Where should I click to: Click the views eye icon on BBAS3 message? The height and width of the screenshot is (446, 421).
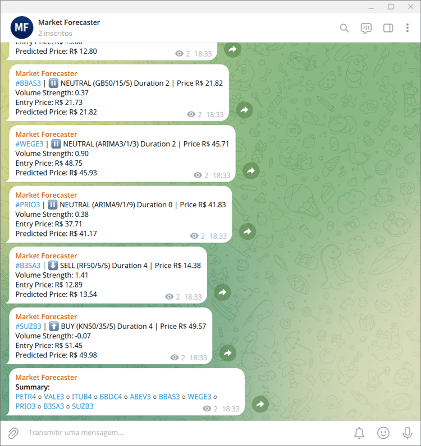[191, 114]
